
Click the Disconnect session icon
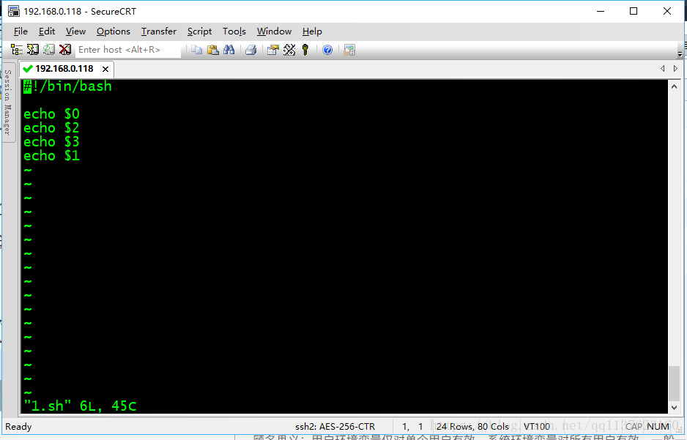click(x=65, y=50)
